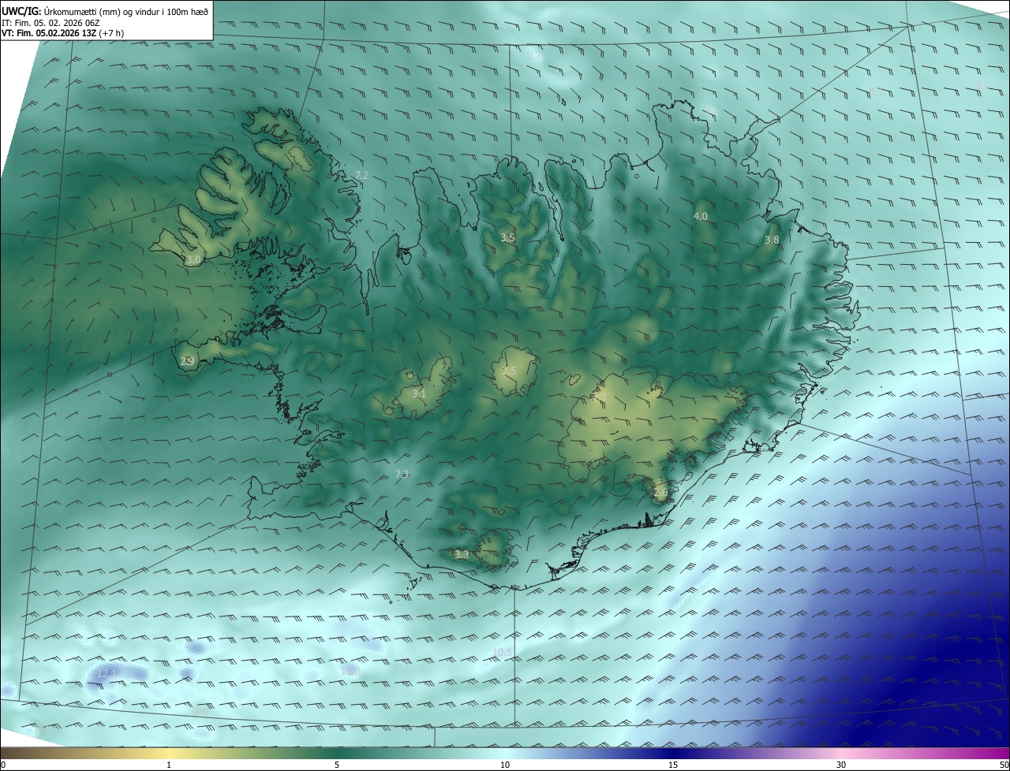Viewport: 1010px width, 771px height.
Task: Click the map value label "3.1"
Action: (x=419, y=393)
